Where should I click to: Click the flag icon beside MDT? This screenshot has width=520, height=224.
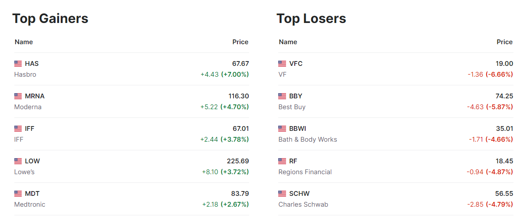pos(18,194)
